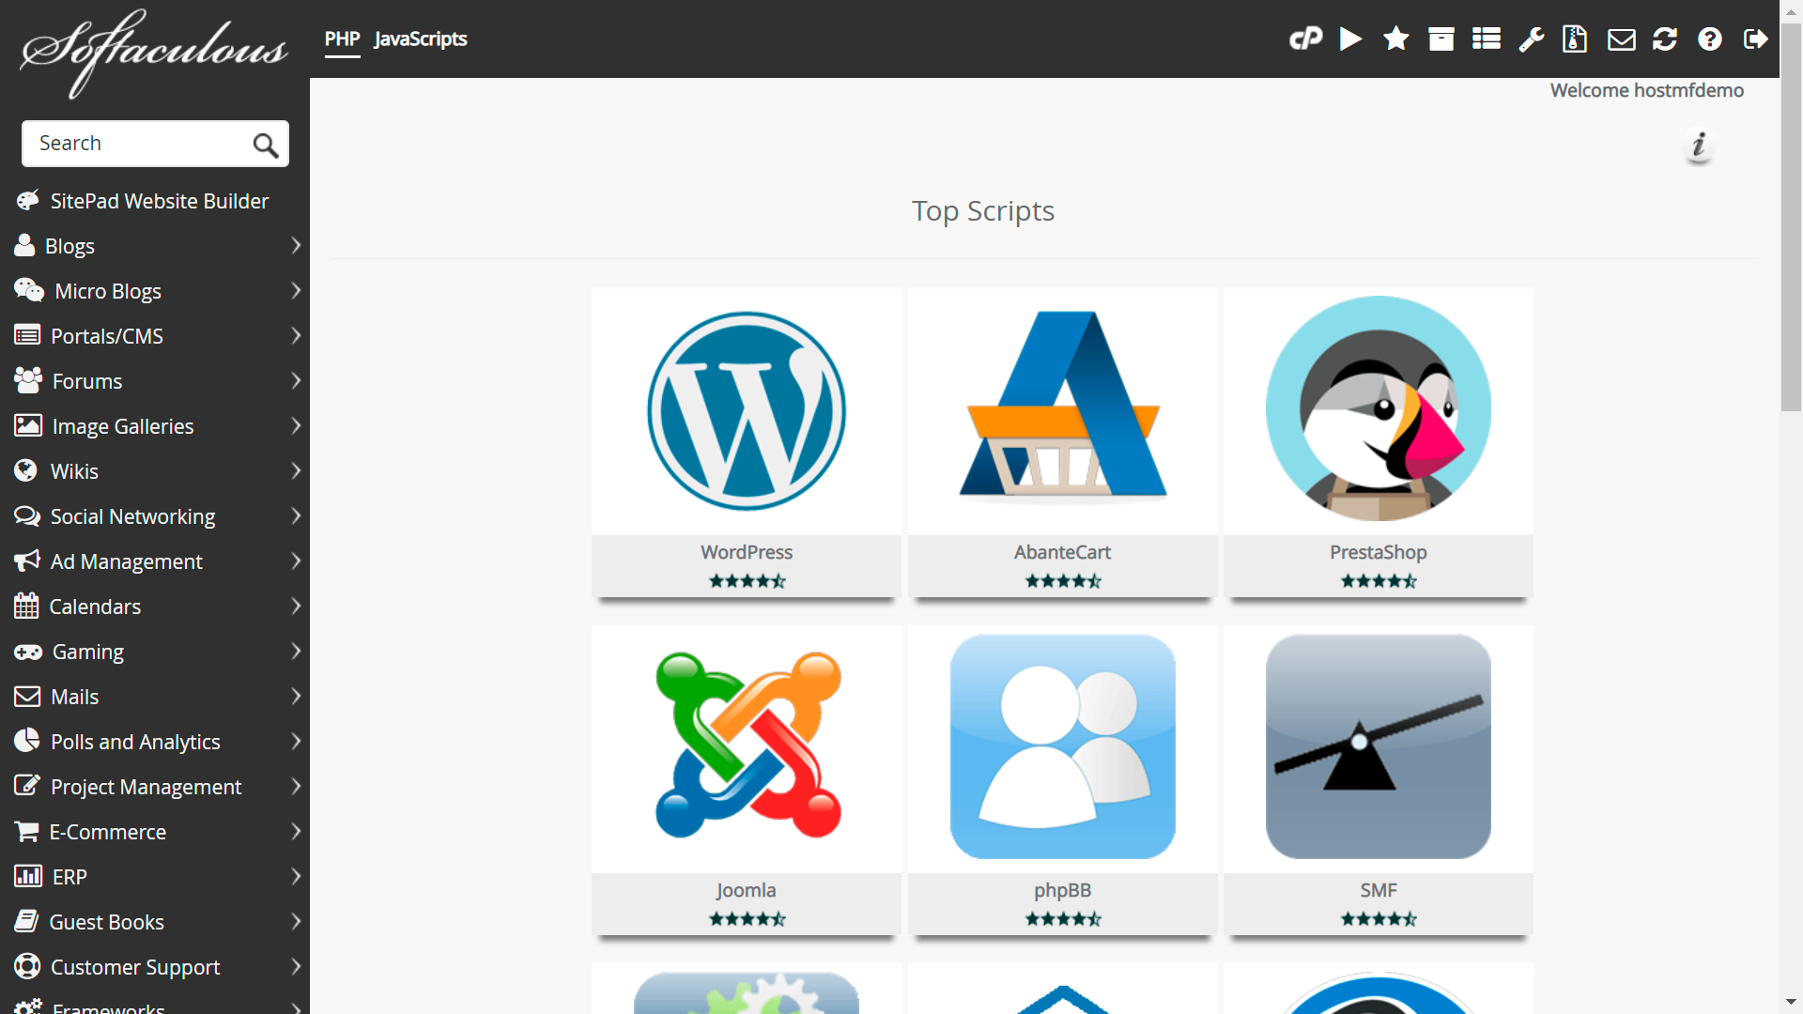Screen dimensions: 1803x1014
Task: Switch to the JavaScripts tab
Action: click(420, 38)
